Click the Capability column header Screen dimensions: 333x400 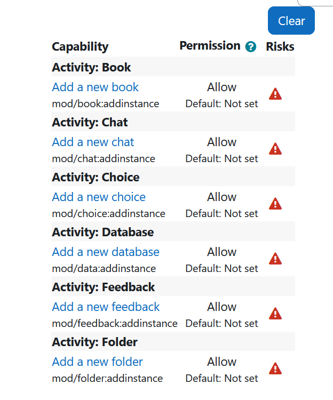80,47
